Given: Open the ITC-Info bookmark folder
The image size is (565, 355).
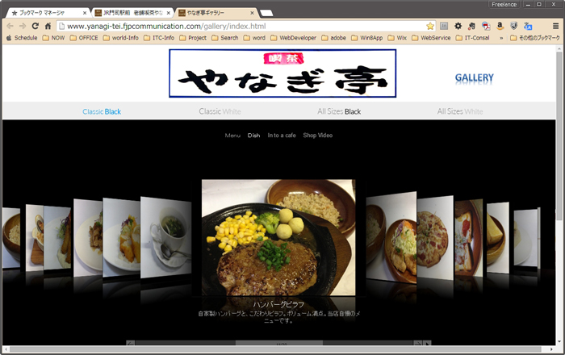Looking at the screenshot, I should coord(158,38).
